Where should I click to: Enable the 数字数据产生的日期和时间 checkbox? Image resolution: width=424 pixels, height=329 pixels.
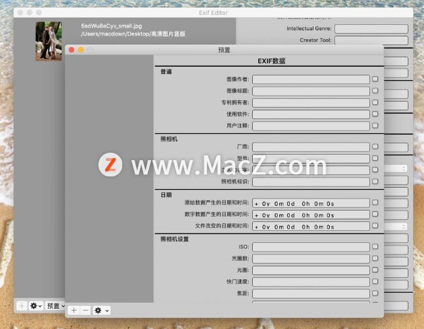(375, 214)
